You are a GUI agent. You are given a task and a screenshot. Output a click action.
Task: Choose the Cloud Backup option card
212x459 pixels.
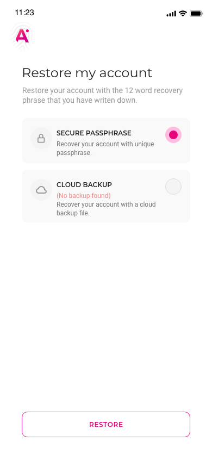click(x=106, y=196)
